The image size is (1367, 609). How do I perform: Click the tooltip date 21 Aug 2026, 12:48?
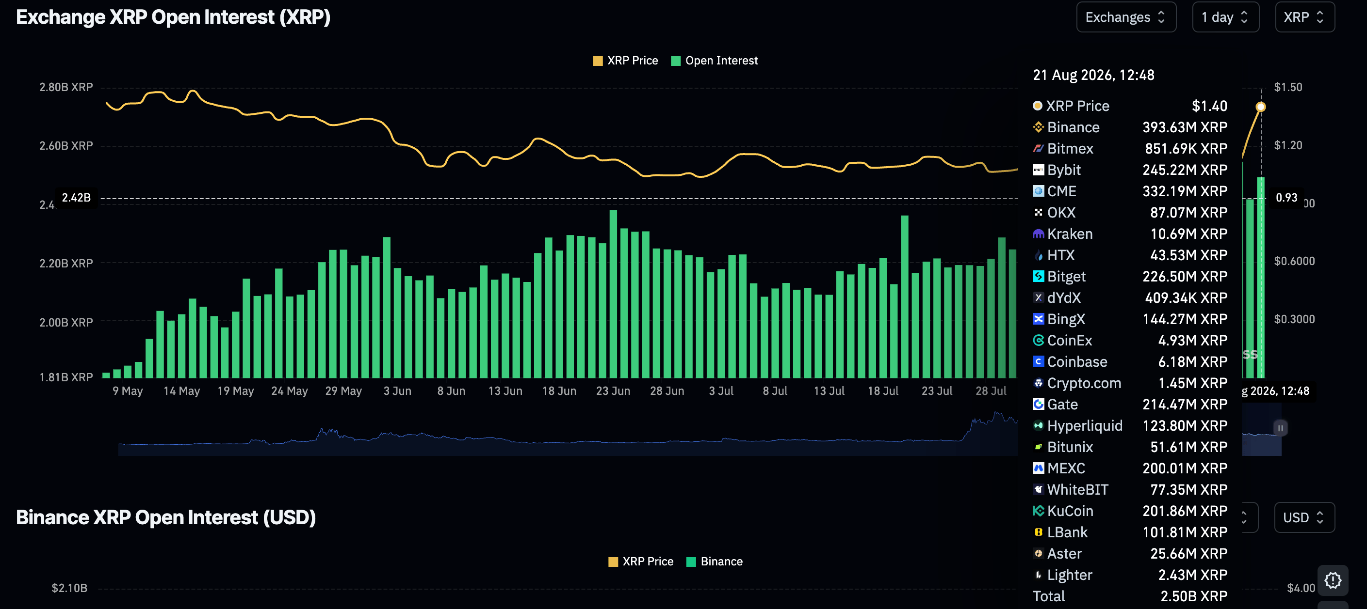click(1093, 75)
